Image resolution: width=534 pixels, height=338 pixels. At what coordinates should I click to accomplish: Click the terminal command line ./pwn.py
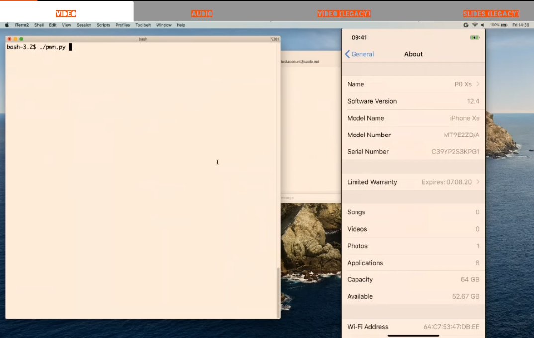pos(52,47)
